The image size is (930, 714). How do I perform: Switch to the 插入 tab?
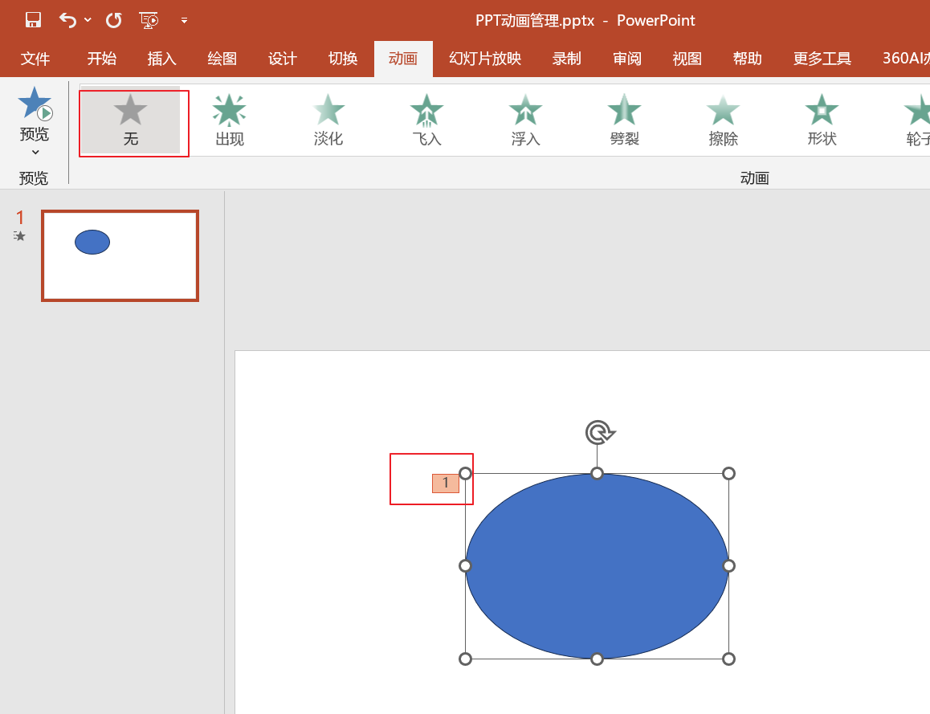tap(162, 59)
